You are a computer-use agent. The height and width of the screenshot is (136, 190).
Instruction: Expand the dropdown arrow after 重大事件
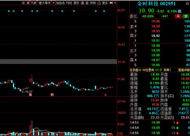tap(53, 3)
